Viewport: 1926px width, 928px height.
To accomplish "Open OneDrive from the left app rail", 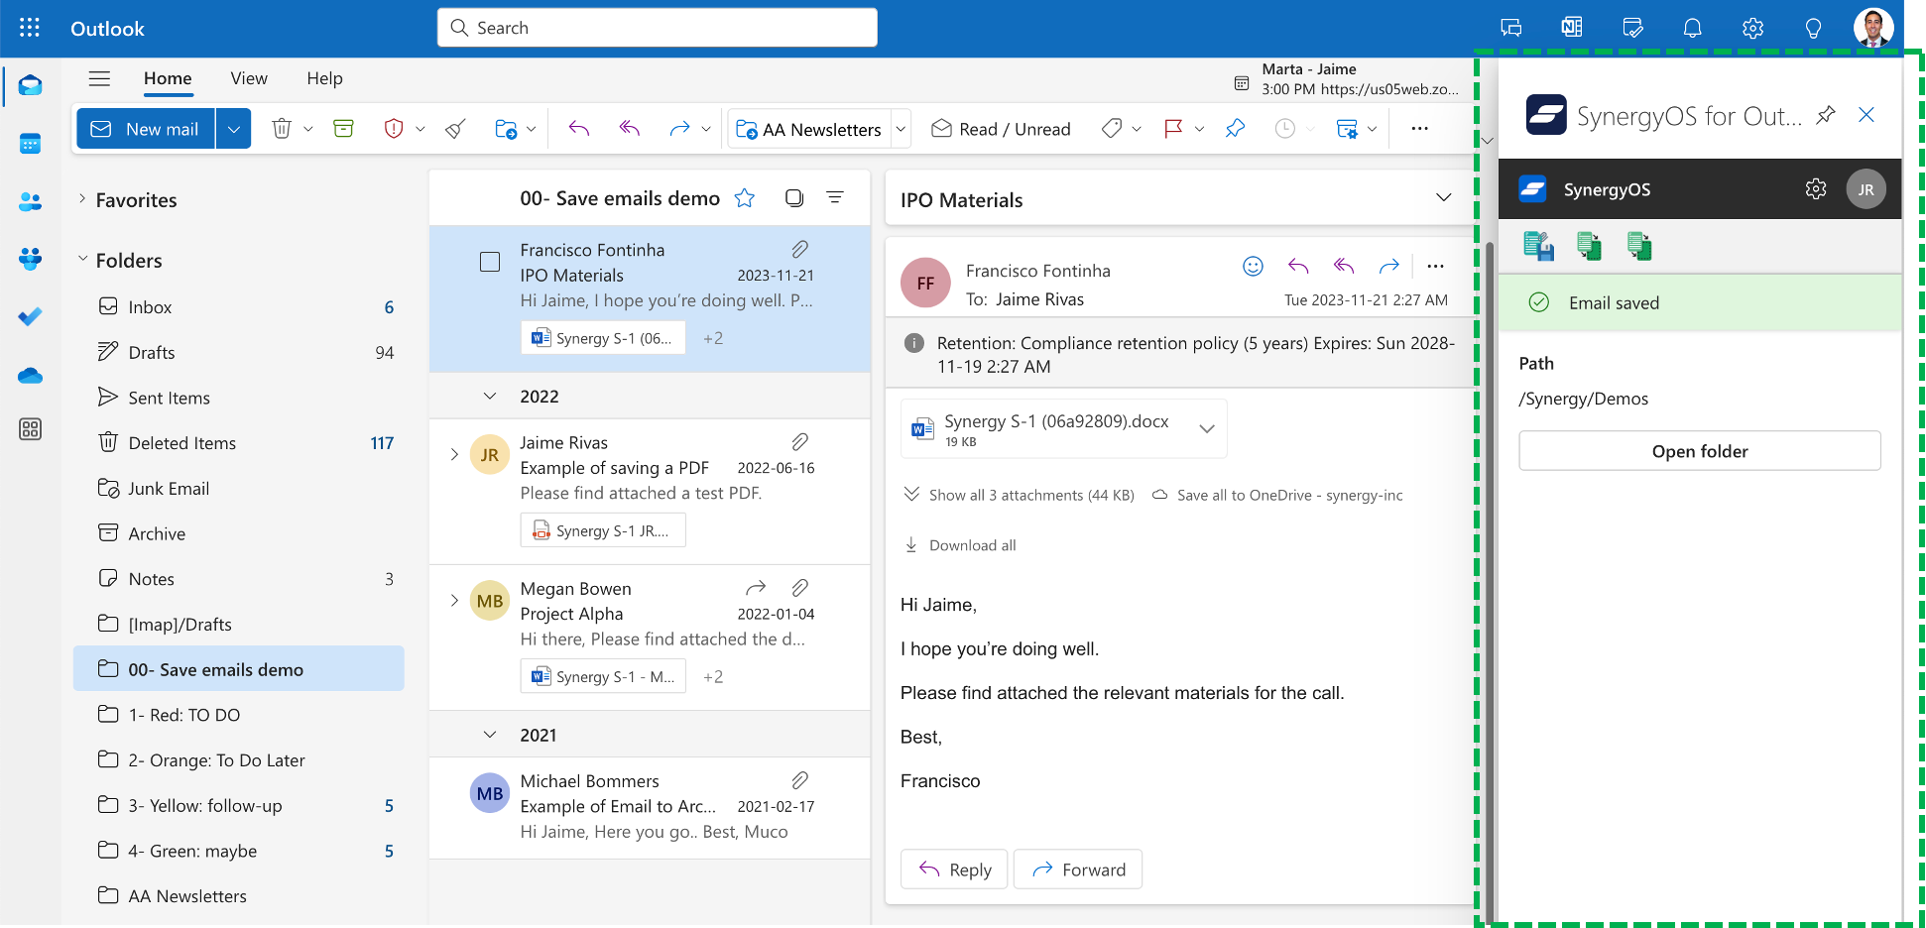I will click(x=30, y=376).
